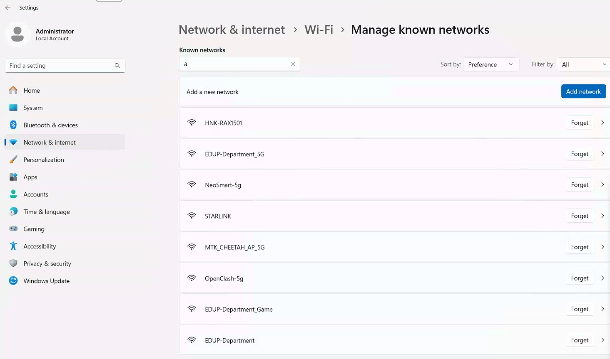
Task: Click the Wi-Fi icon beside STARLINK
Action: (192, 216)
